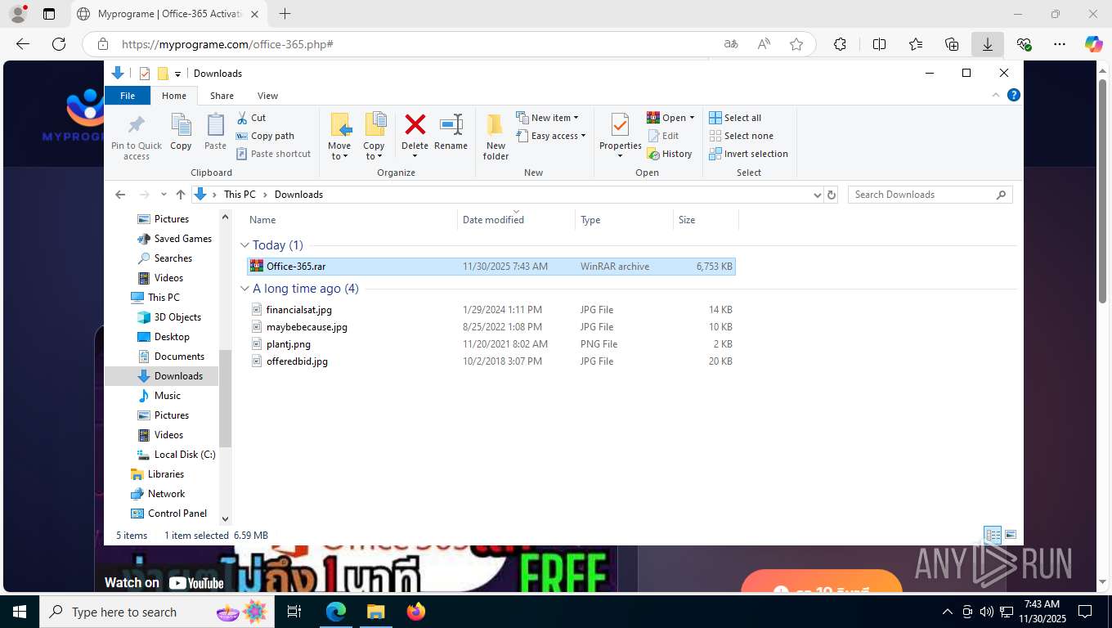Go back in Explorer
1112x628 pixels.
(120, 195)
